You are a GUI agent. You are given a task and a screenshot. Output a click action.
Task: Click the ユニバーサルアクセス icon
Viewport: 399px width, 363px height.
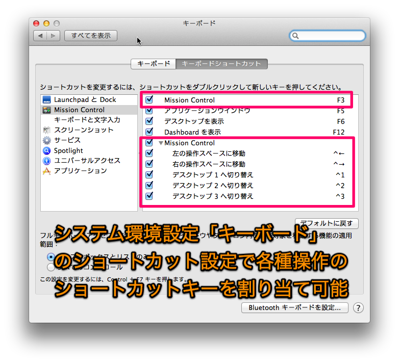tap(46, 161)
